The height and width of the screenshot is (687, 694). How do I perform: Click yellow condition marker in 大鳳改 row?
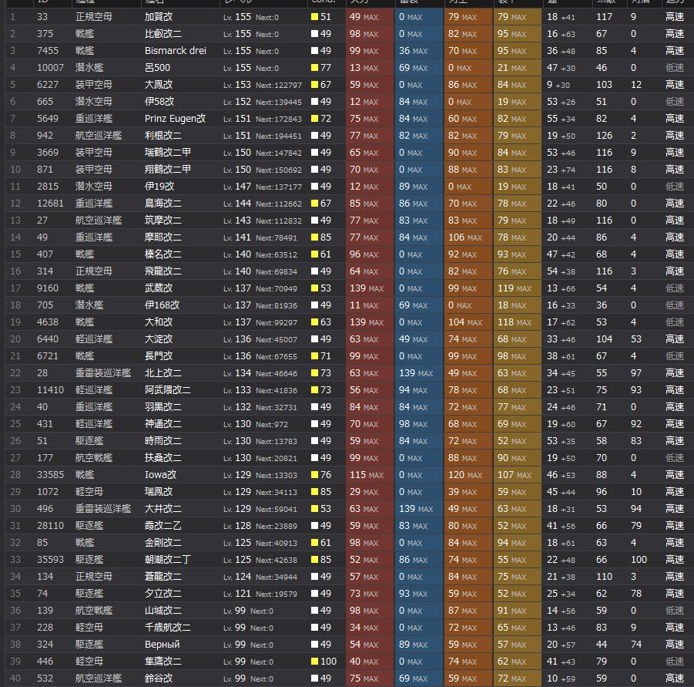pos(315,85)
